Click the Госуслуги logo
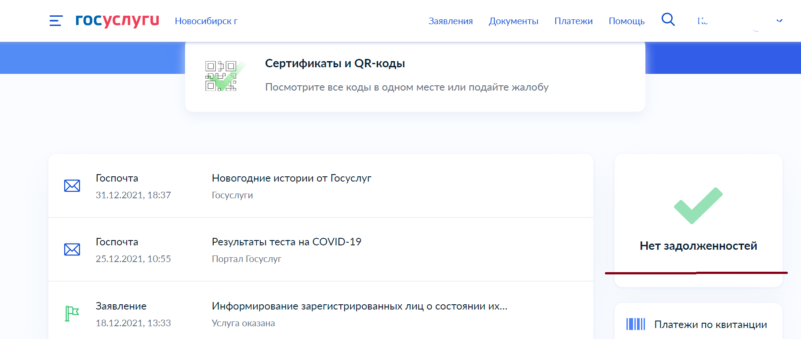Image resolution: width=801 pixels, height=339 pixels. 117,20
